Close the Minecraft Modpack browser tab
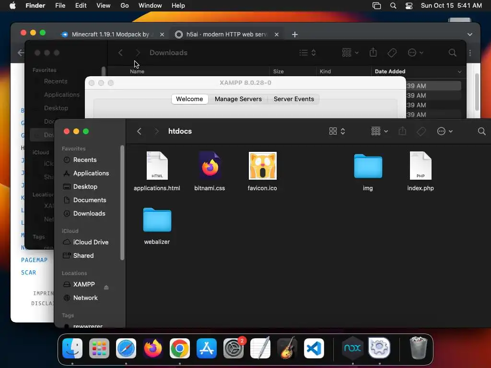 pos(162,34)
